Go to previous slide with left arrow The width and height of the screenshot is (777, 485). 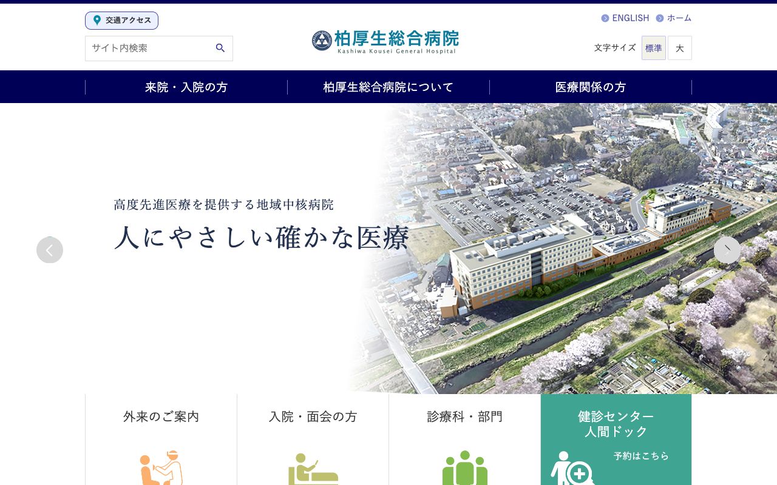[x=50, y=250]
